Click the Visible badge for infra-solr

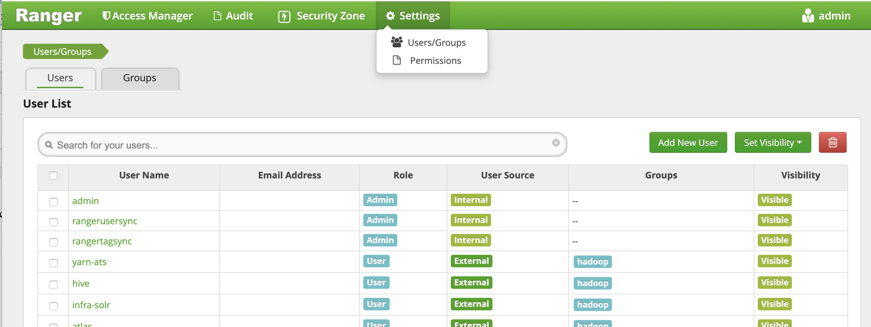coord(775,304)
